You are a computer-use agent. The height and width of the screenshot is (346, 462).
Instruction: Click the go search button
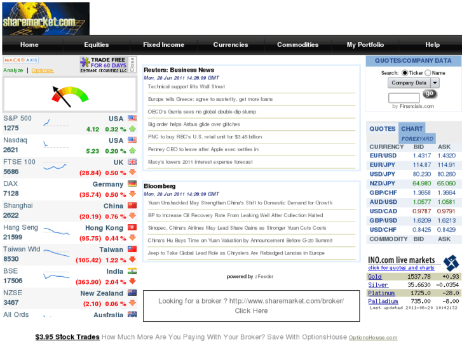[x=430, y=94]
